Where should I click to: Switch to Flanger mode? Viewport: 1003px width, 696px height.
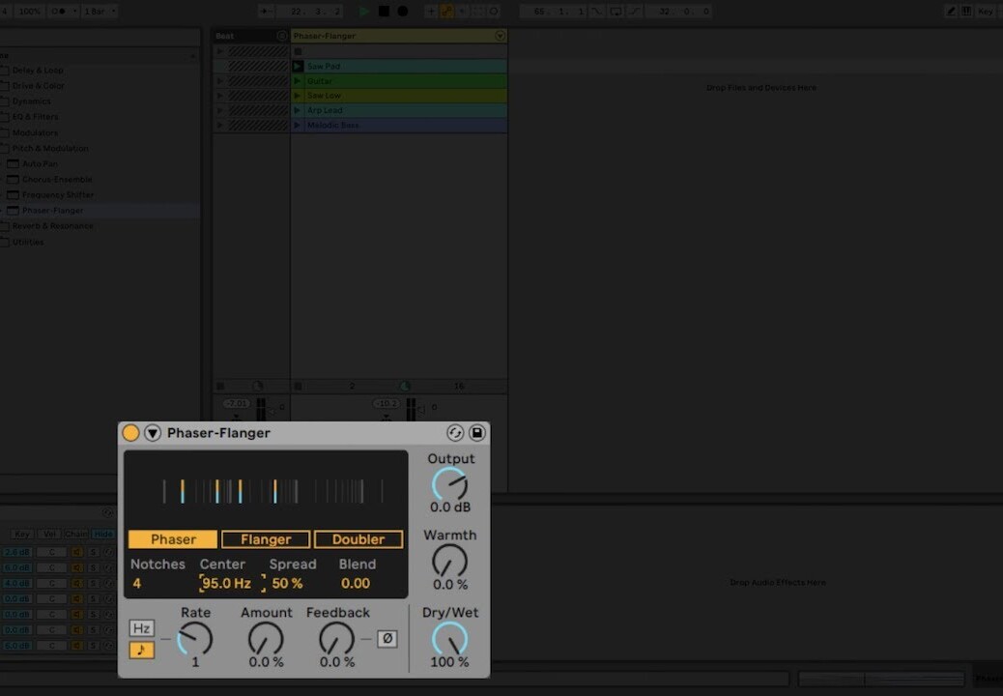pos(266,539)
